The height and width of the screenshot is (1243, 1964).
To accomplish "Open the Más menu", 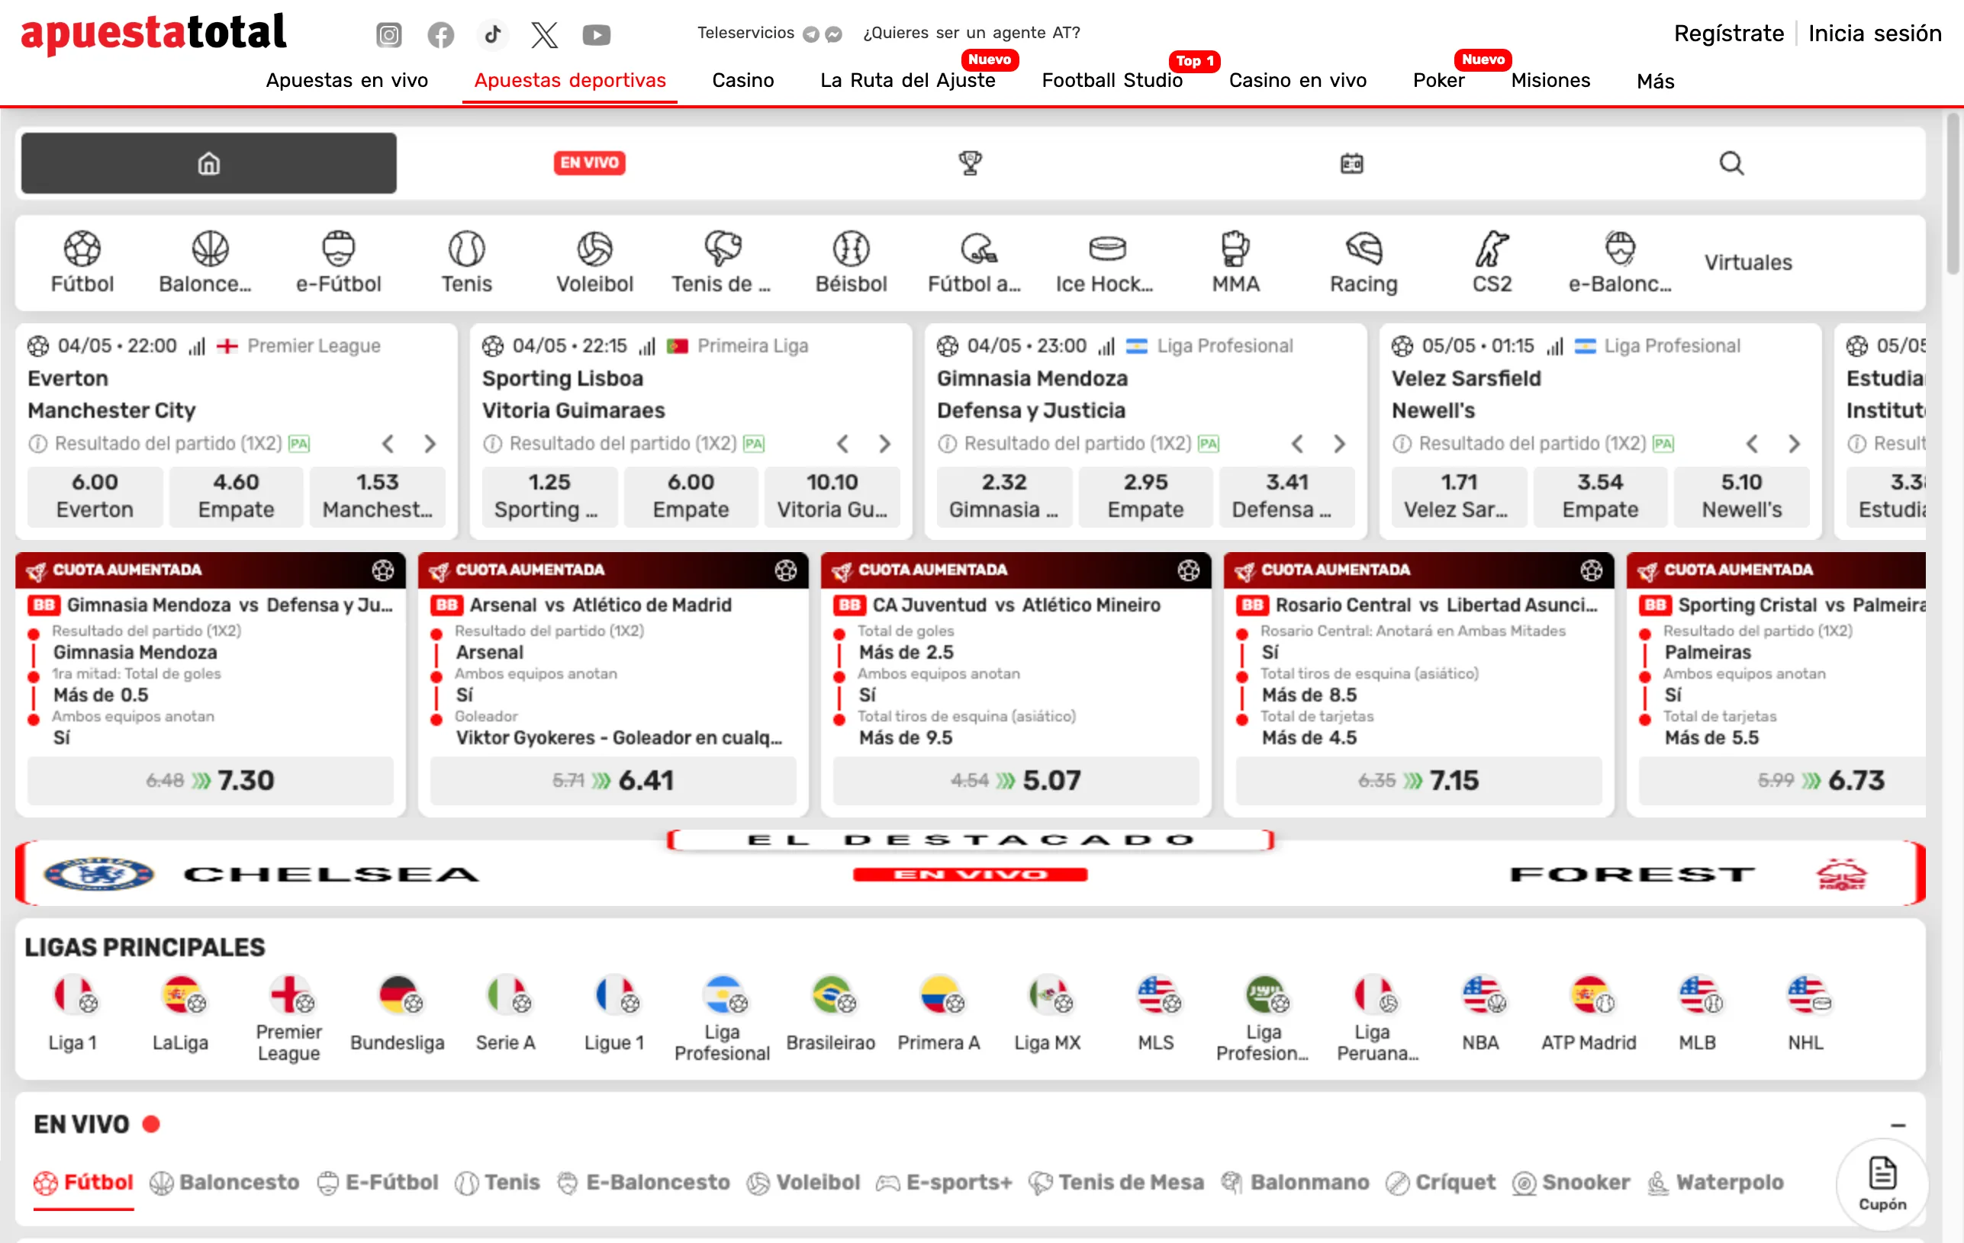I will point(1655,81).
